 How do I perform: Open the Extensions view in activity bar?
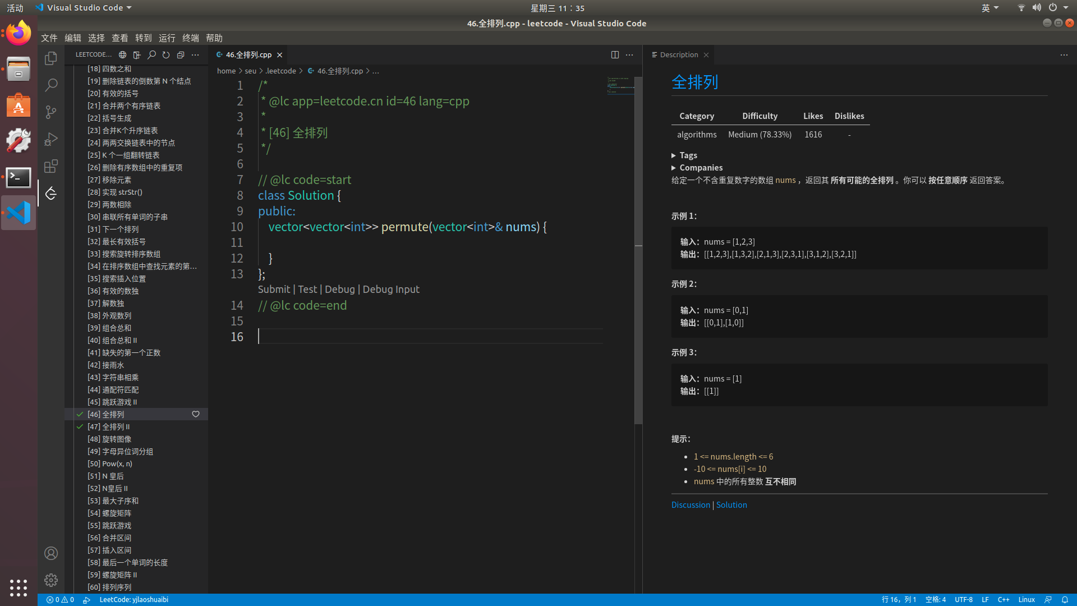[51, 166]
